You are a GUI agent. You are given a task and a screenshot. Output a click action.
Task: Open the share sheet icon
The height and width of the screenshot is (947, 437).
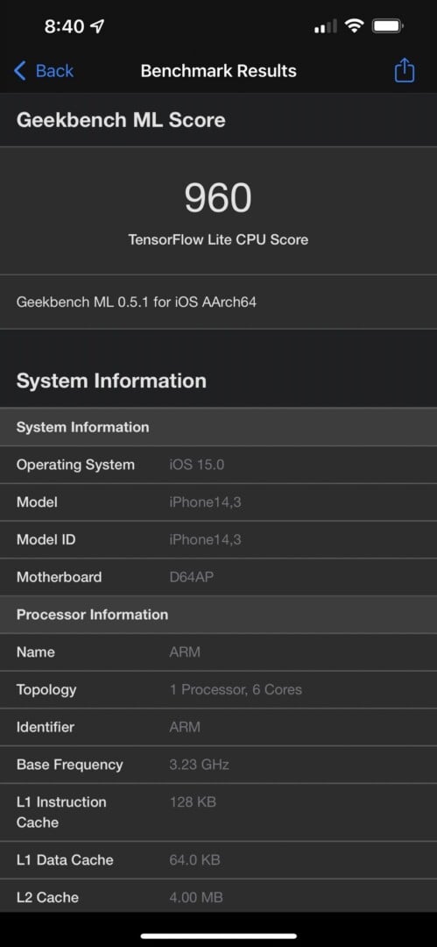point(405,70)
